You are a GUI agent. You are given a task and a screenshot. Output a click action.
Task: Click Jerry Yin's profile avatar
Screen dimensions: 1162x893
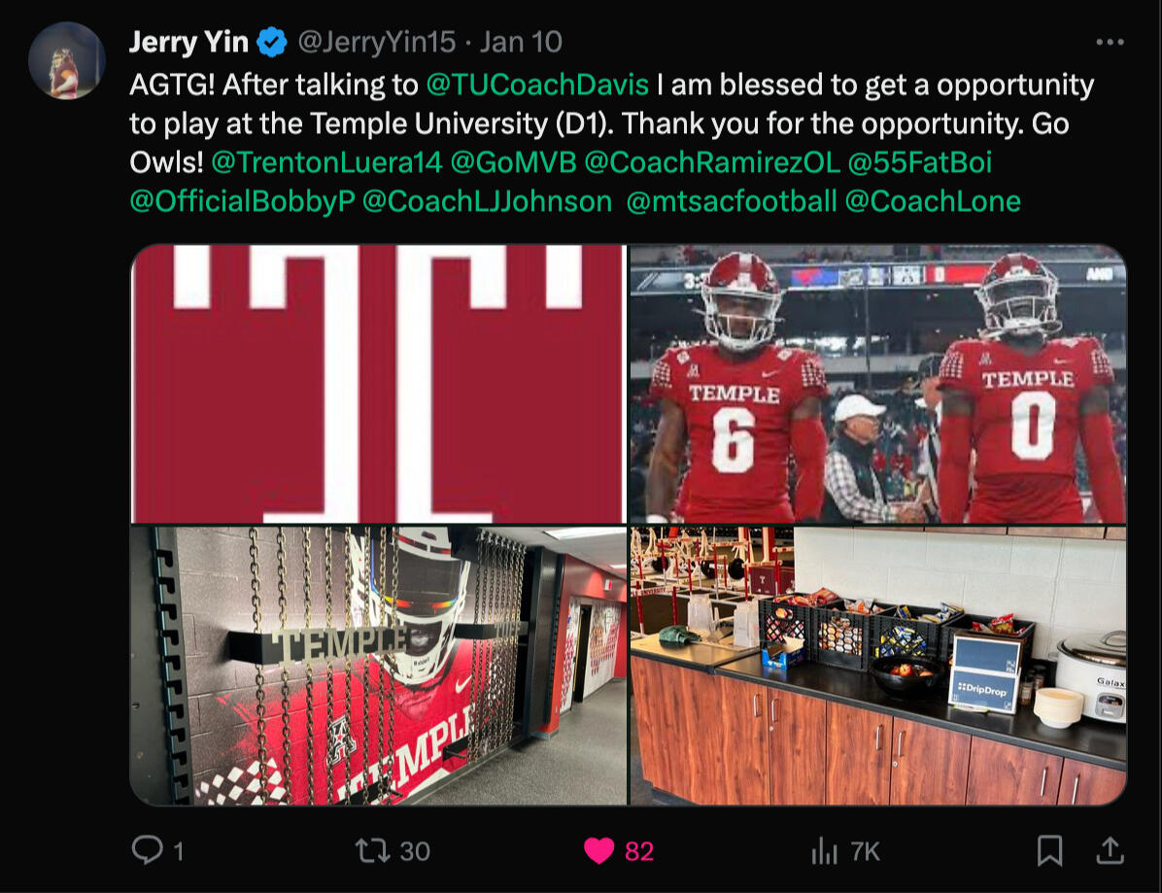66,60
